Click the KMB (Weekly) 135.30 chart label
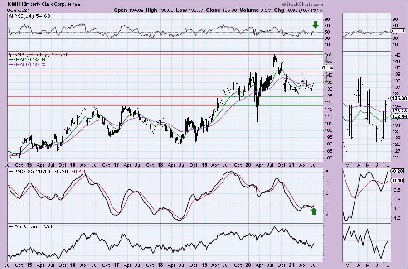The width and height of the screenshot is (408, 269). (41, 55)
